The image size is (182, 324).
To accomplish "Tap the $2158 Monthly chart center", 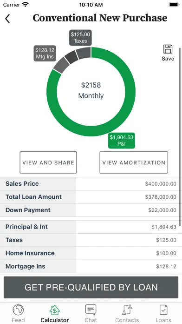I will click(91, 90).
